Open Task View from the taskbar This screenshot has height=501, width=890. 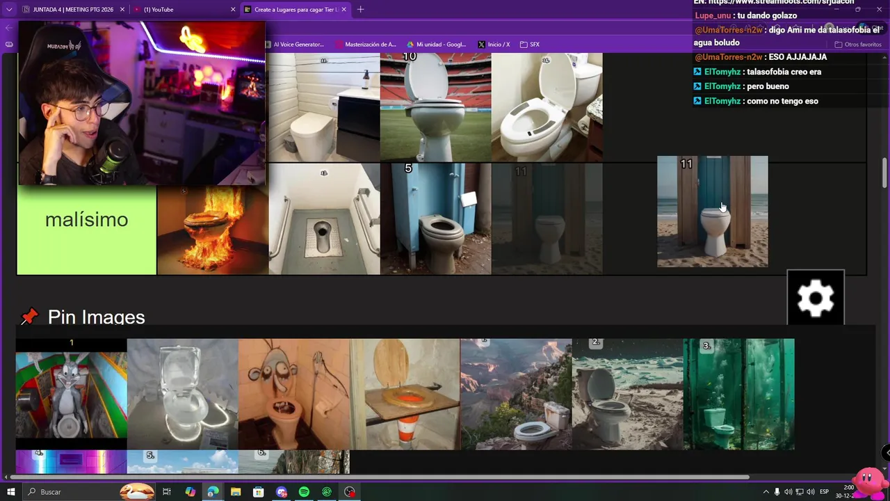click(x=167, y=492)
